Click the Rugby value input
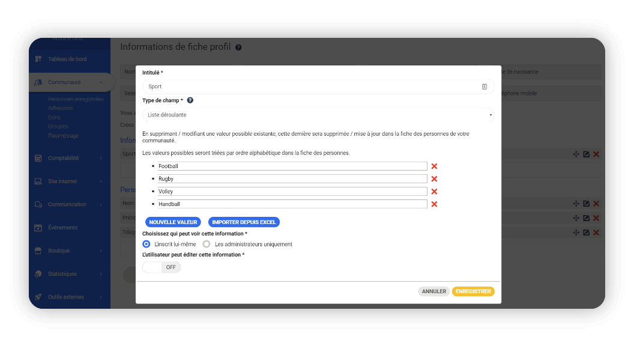 292,179
